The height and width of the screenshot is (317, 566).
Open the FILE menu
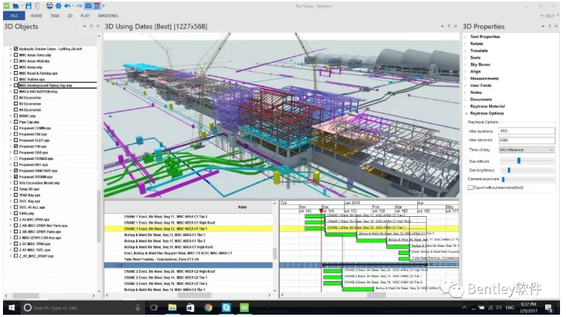tap(14, 16)
